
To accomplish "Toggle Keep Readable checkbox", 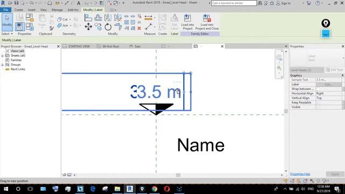I will pos(318,102).
